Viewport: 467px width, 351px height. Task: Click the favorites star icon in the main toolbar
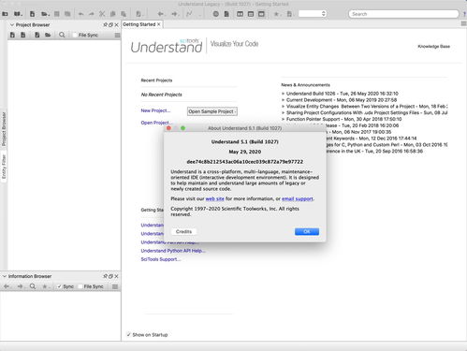276,14
